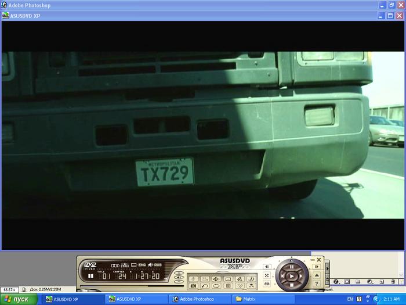406x305 pixels.
Task: Open the Windows Start button labeled пуск
Action: point(19,299)
